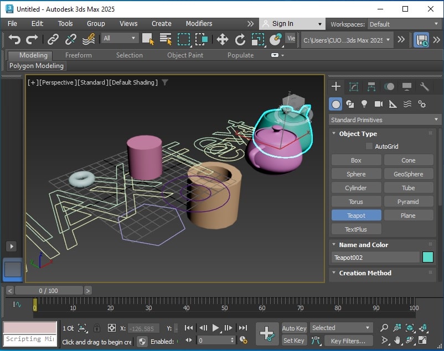Image resolution: width=444 pixels, height=351 pixels.
Task: Toggle Set Key animation mode
Action: pos(294,340)
